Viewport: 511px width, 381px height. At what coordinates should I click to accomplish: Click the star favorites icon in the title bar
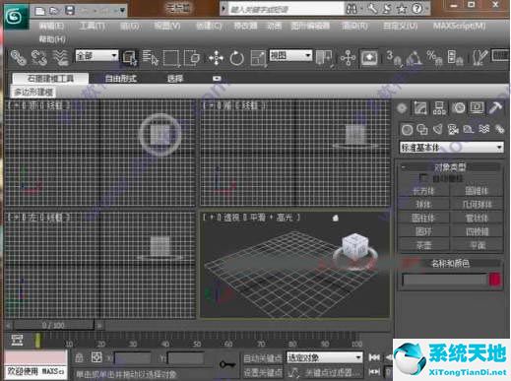(x=402, y=9)
